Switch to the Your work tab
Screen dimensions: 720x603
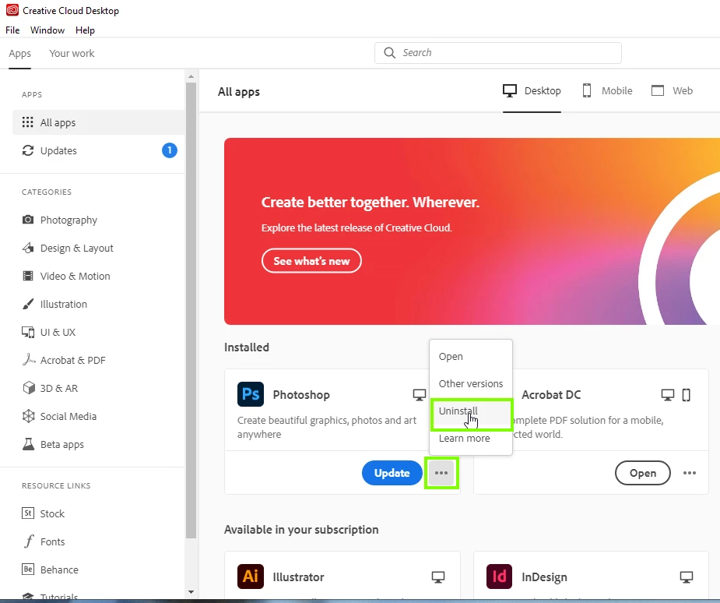[72, 53]
